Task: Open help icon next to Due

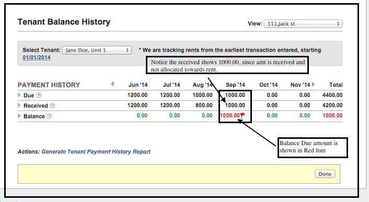Action: pyautogui.click(x=39, y=96)
